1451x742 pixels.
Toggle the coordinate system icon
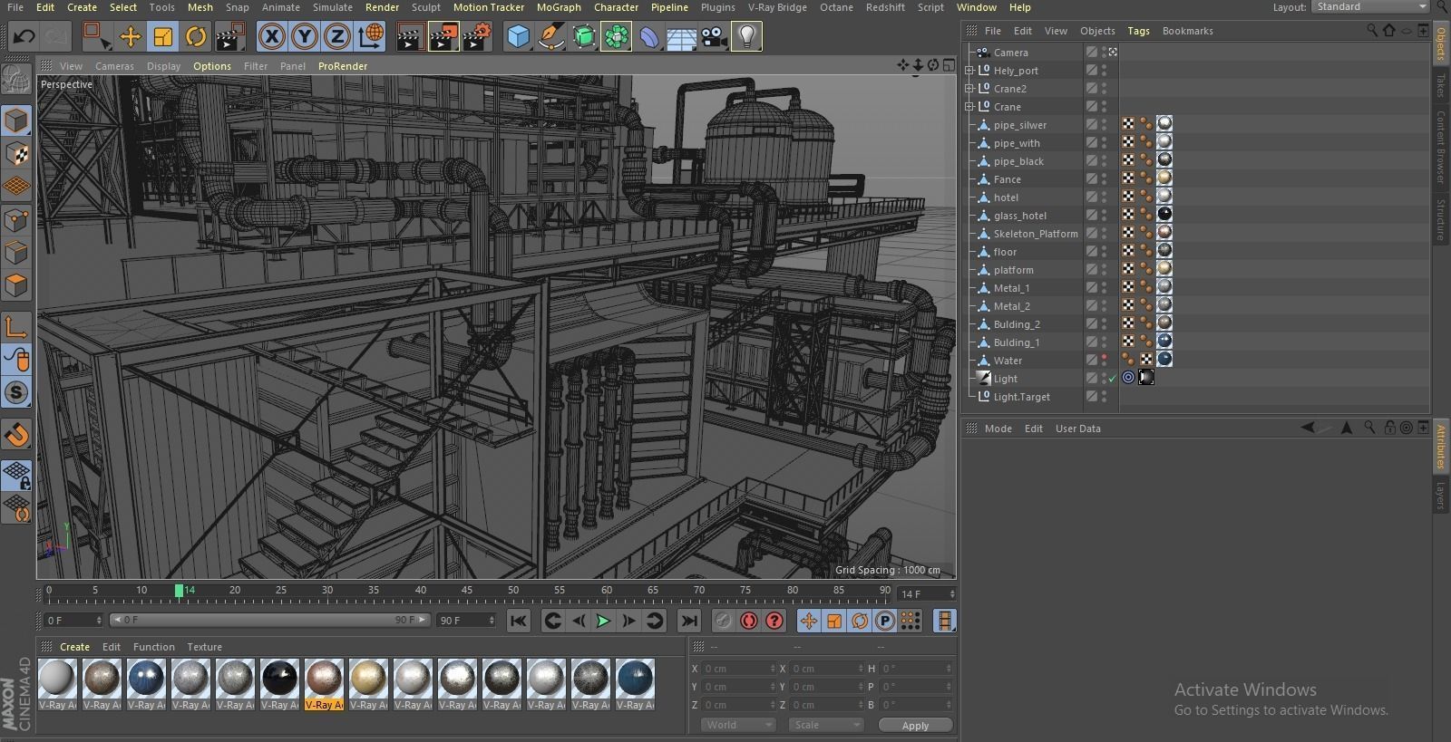coord(371,37)
